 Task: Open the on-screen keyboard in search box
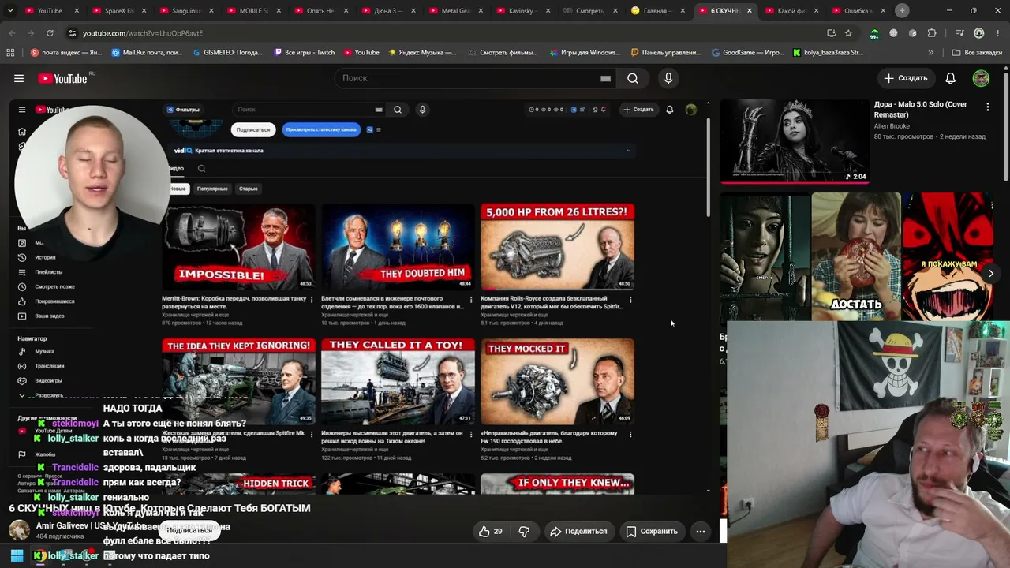point(605,78)
